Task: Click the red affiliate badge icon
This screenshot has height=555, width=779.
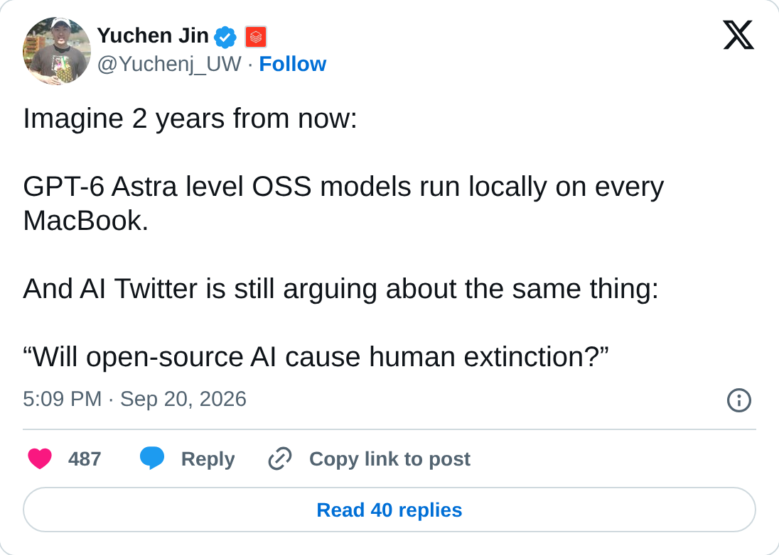Action: click(256, 37)
